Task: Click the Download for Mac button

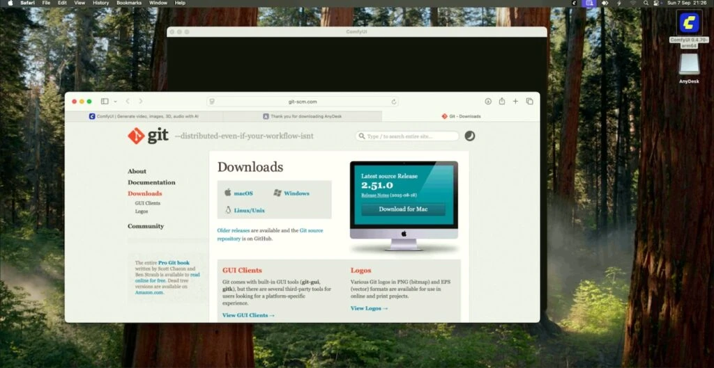Action: point(404,209)
